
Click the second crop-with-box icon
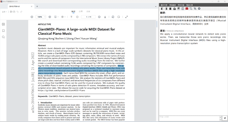195,9
